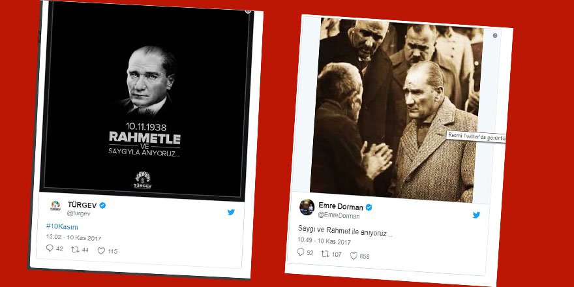Open Emre Dorman tweet timestamp 10:49 - 10 Kas 2017
Image resolution: width=574 pixels, height=287 pixels.
coord(324,241)
